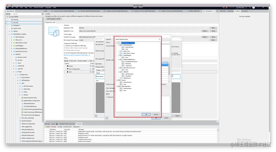
Task: Click the KeyStoreUpload document icon
Action: (x=20, y=121)
